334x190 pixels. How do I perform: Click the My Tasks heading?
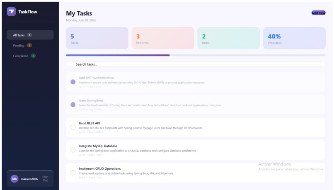coord(79,13)
